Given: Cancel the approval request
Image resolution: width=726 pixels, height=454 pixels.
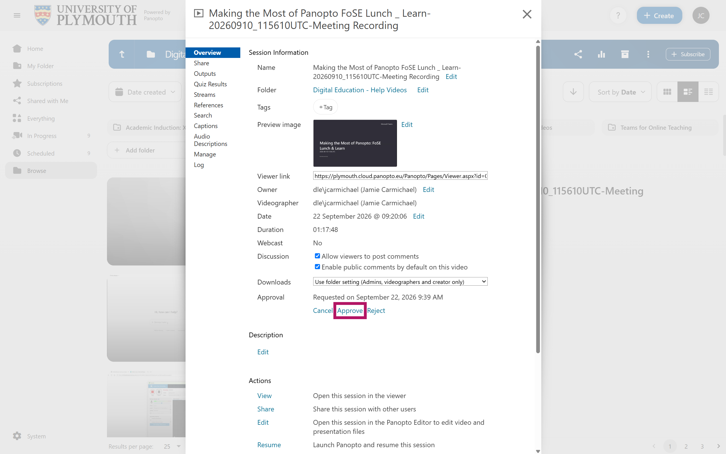Looking at the screenshot, I should pos(323,310).
